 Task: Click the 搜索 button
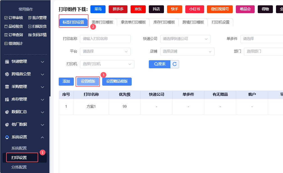[x=159, y=64]
